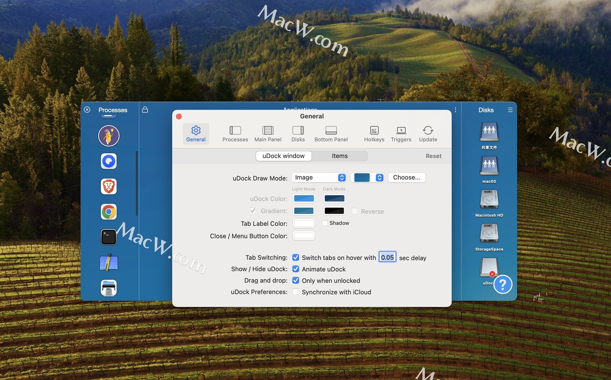This screenshot has width=611, height=380.
Task: Toggle the Reverse checkbox
Action: click(355, 211)
